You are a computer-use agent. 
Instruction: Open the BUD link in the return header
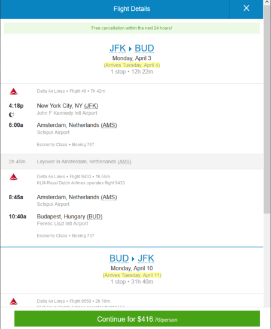[119, 258]
